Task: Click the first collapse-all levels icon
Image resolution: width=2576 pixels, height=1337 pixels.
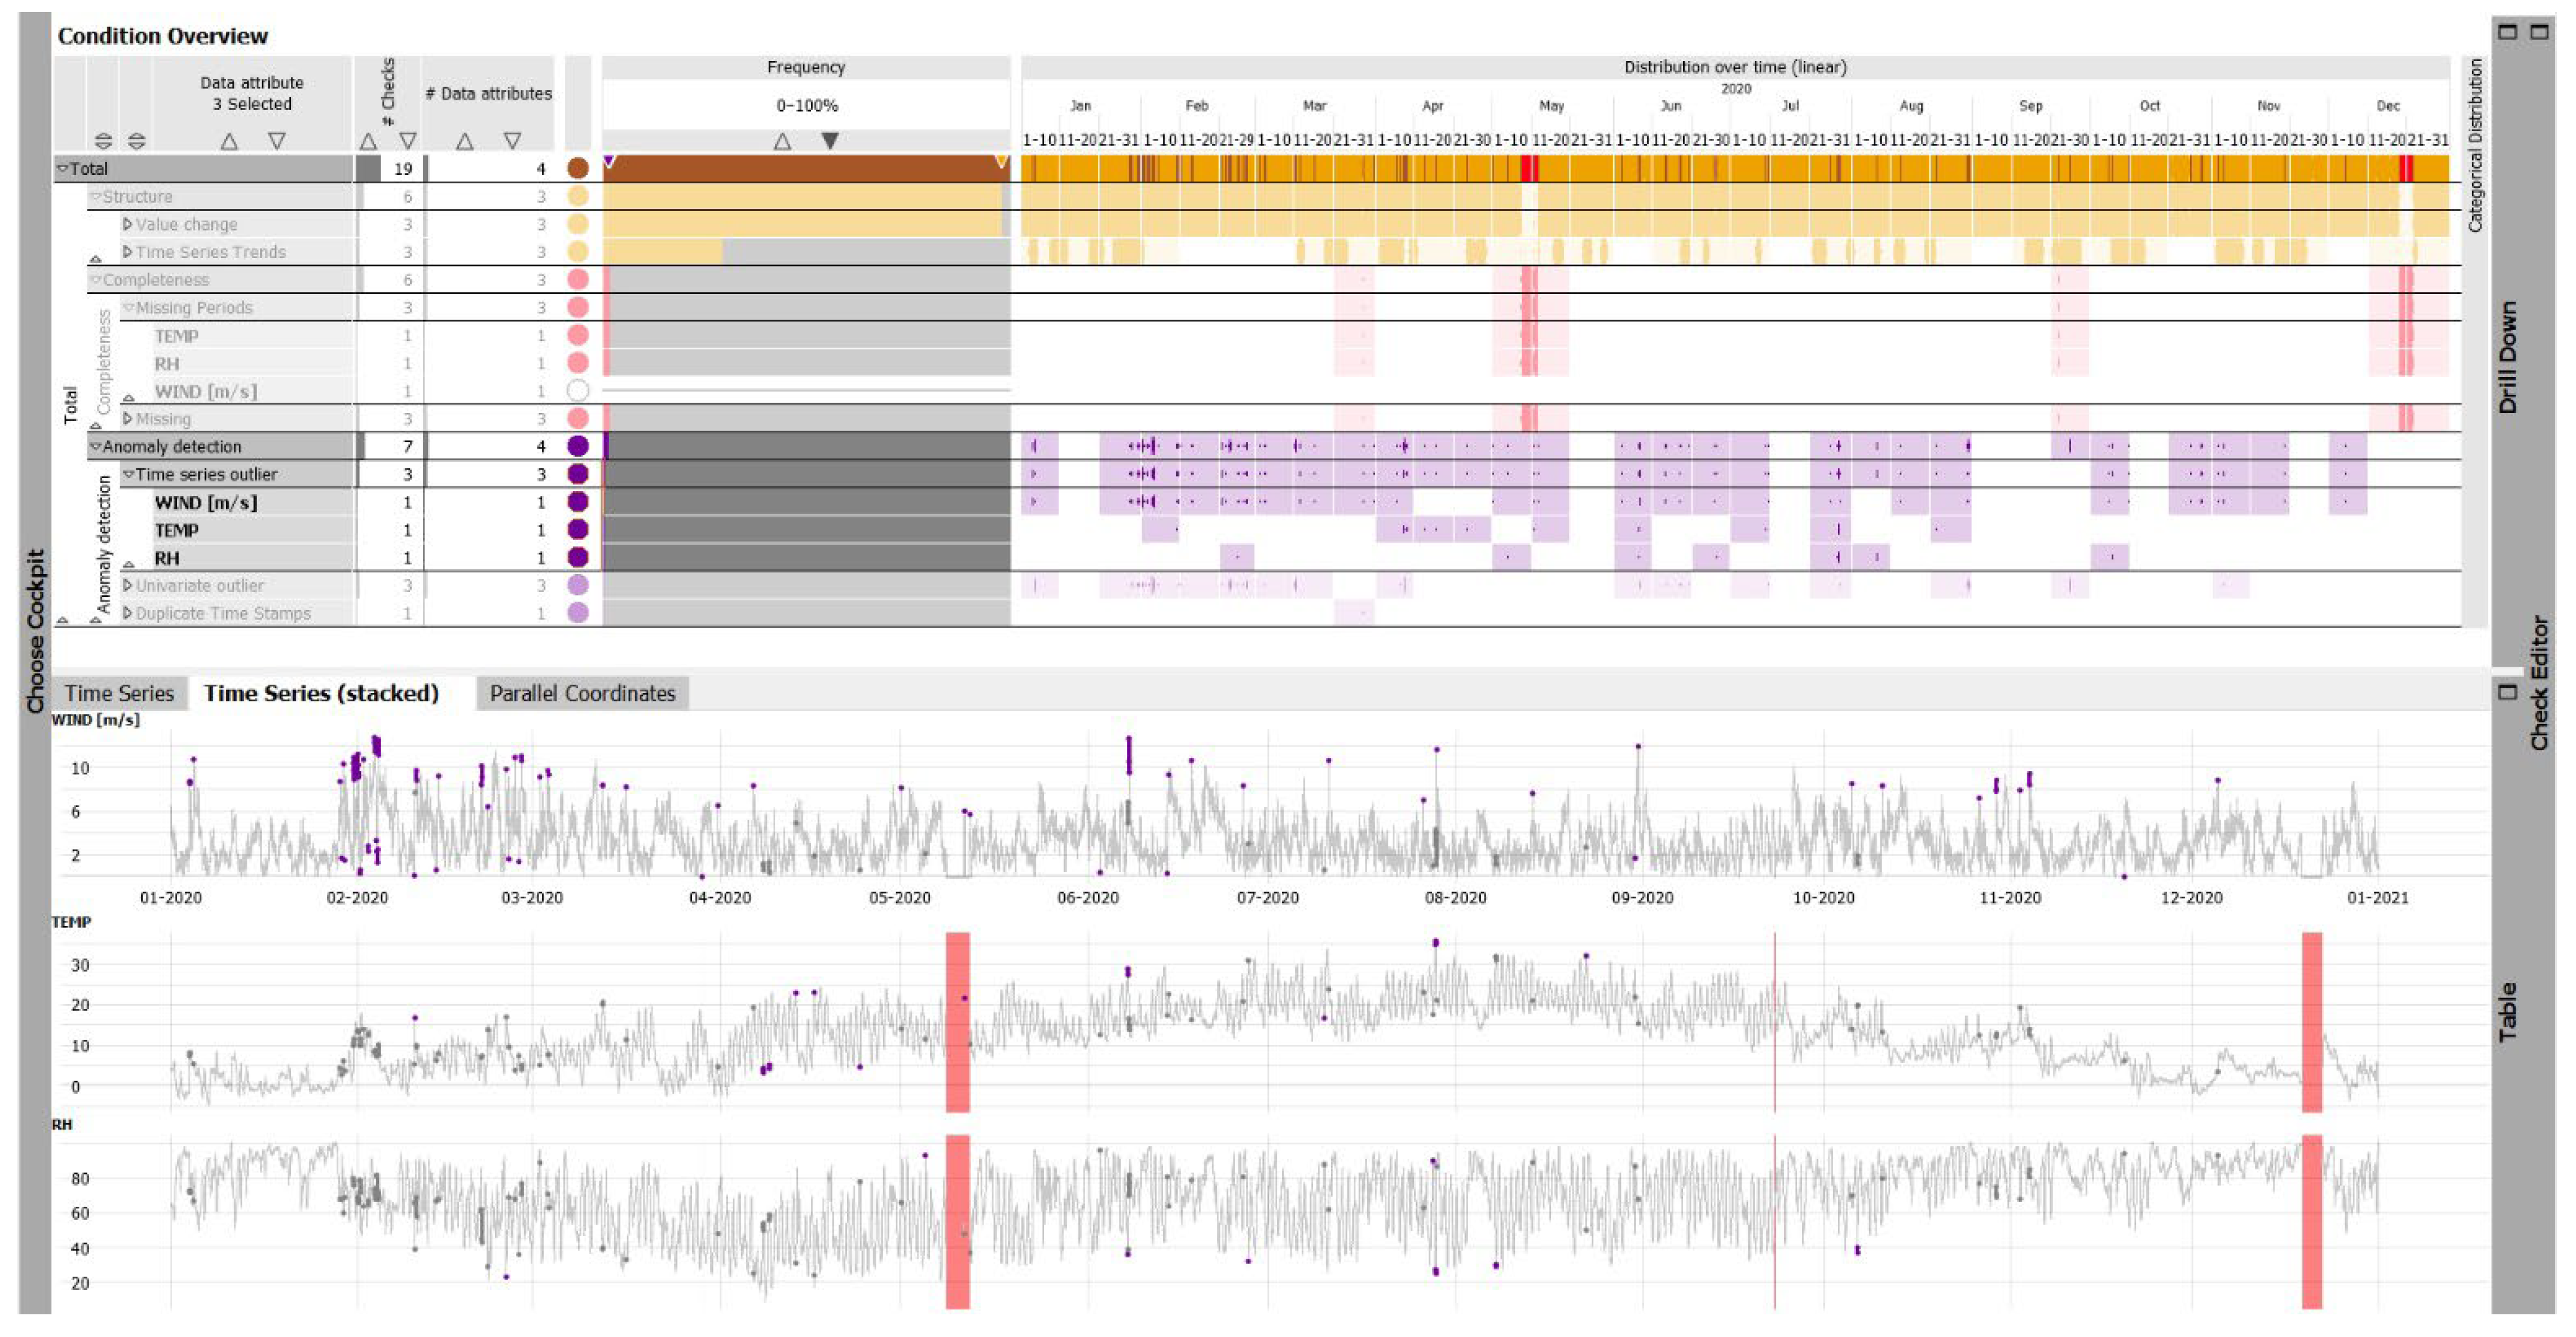Action: (x=103, y=141)
